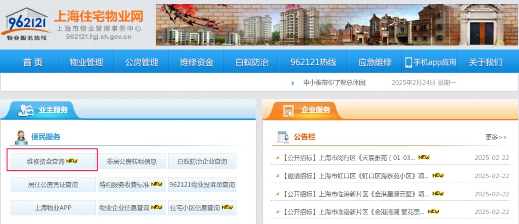Open 【公开招标】临港新片区金港星澜云墅 notice
Screen dimensions: 519x224
pos(356,194)
